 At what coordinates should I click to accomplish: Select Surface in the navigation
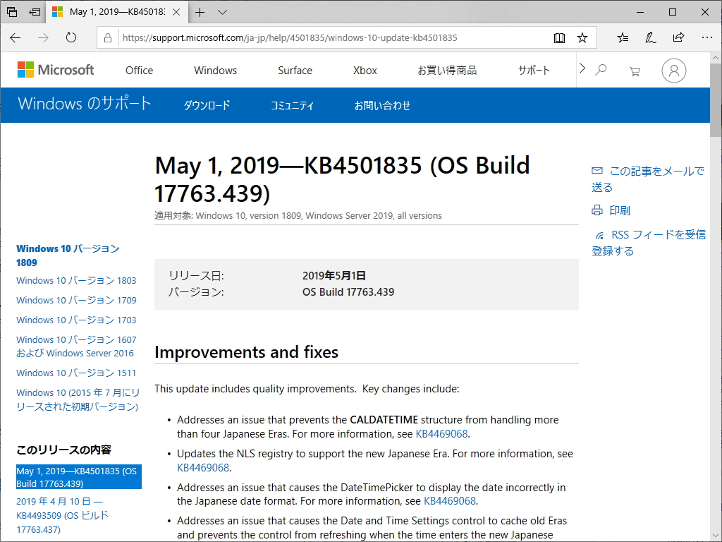[295, 71]
